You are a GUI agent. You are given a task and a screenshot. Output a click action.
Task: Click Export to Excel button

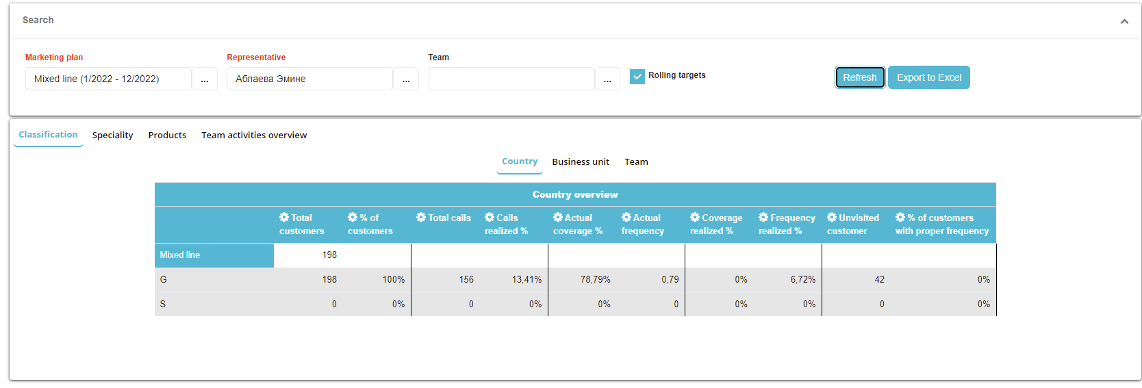pyautogui.click(x=929, y=78)
